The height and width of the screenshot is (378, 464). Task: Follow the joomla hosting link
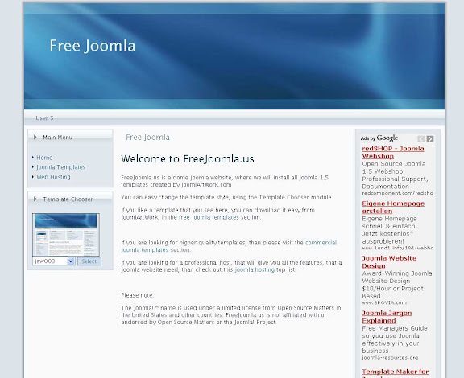point(255,269)
